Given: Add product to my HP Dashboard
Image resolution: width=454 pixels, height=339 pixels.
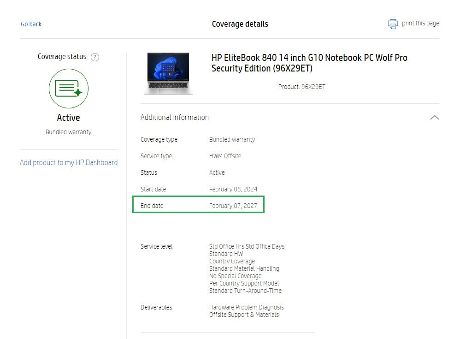Looking at the screenshot, I should (69, 162).
